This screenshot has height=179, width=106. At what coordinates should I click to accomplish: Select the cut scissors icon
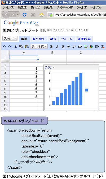point(16,46)
